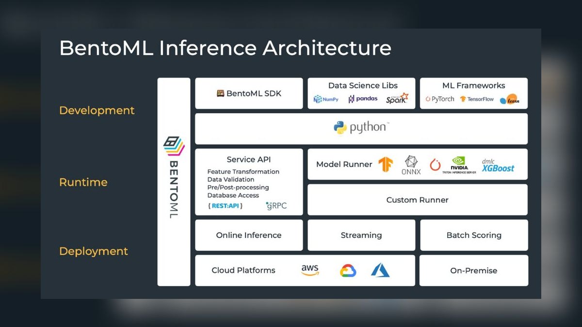Click the TensorFlow logo under ML Frameworks
This screenshot has width=582, height=327.
[x=477, y=99]
